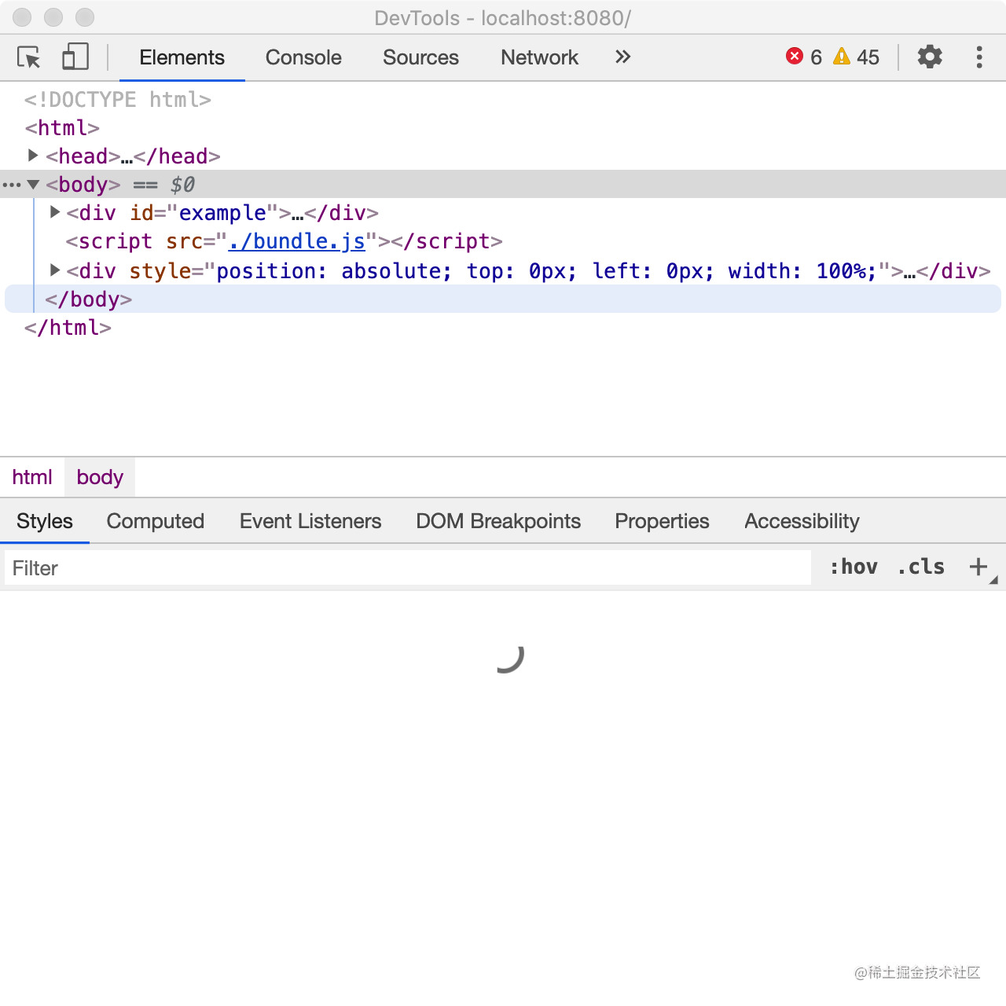This screenshot has height=1006, width=1006.
Task: Switch to the Console tab
Action: (x=303, y=57)
